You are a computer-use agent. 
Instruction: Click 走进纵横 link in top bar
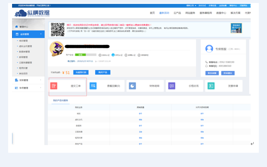(x=223, y=6)
